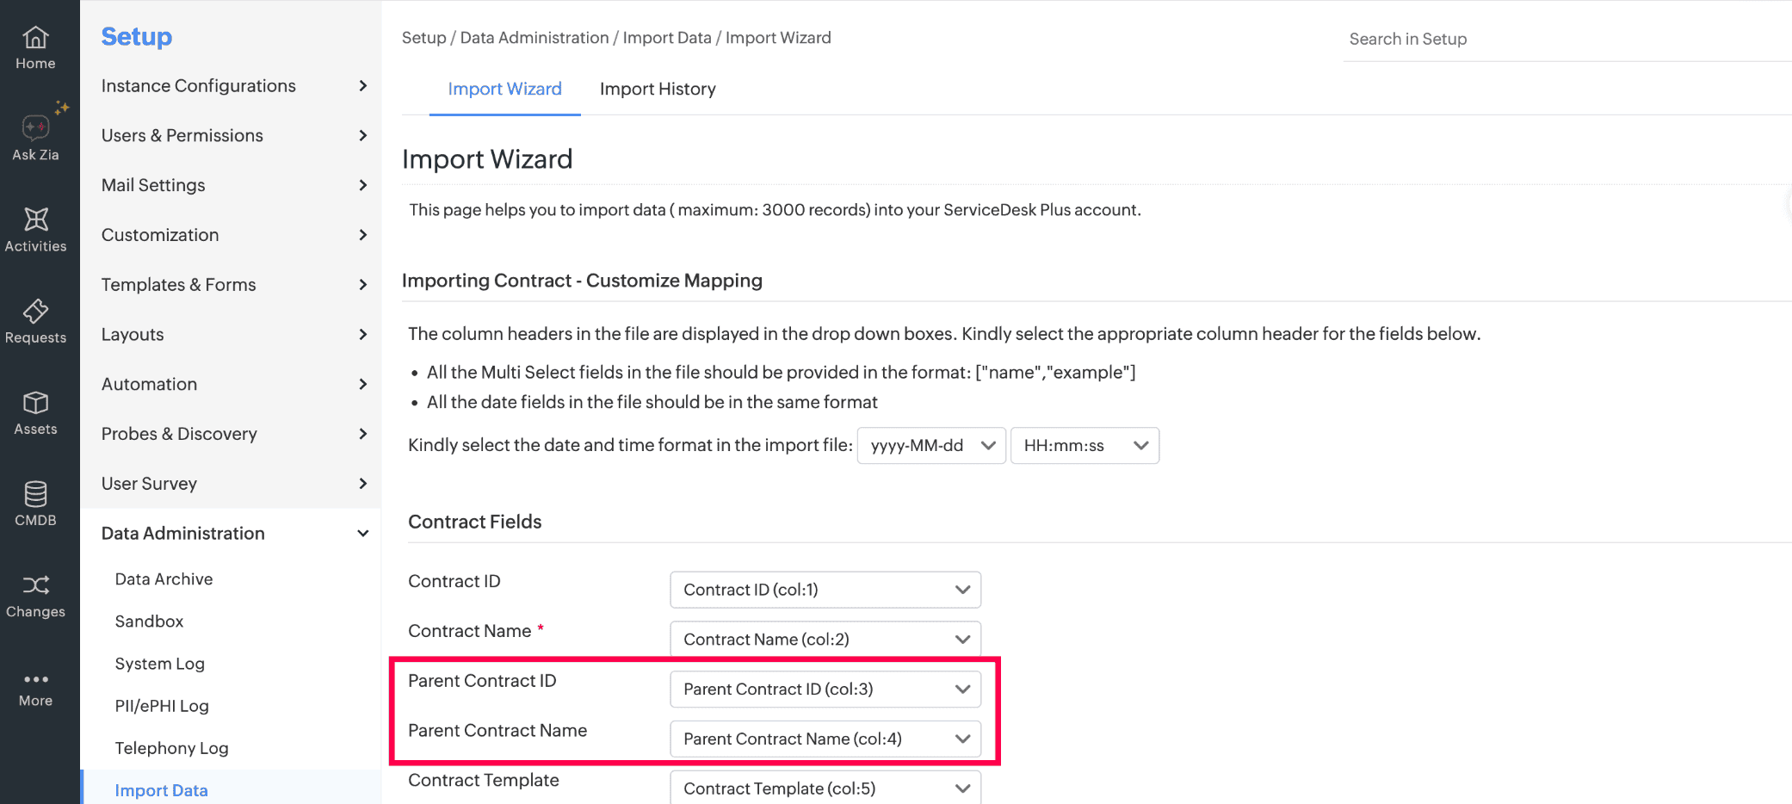This screenshot has height=804, width=1792.
Task: Open the Contract ID column dropdown
Action: click(x=825, y=590)
